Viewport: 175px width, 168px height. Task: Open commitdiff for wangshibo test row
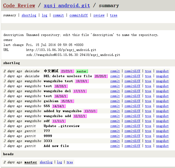coord(132,81)
